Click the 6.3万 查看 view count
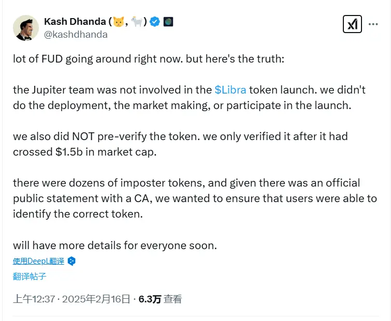 pyautogui.click(x=160, y=299)
